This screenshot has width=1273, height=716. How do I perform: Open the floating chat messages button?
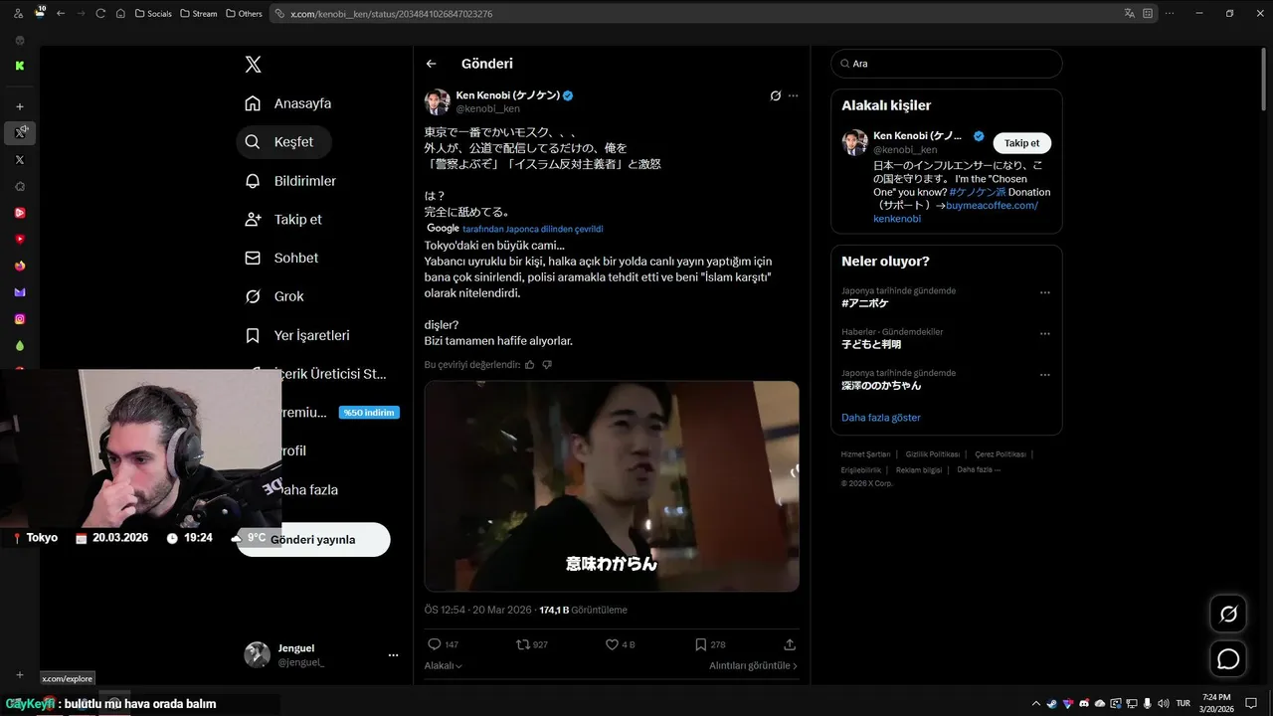click(1228, 658)
